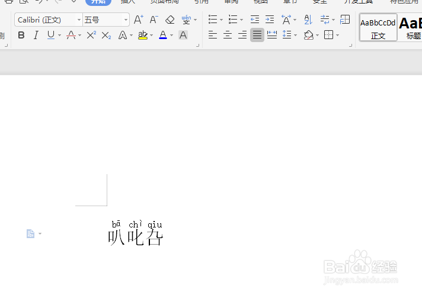The height and width of the screenshot is (295, 422).
Task: Expand the Calibri font name dropdown
Action: 79,20
